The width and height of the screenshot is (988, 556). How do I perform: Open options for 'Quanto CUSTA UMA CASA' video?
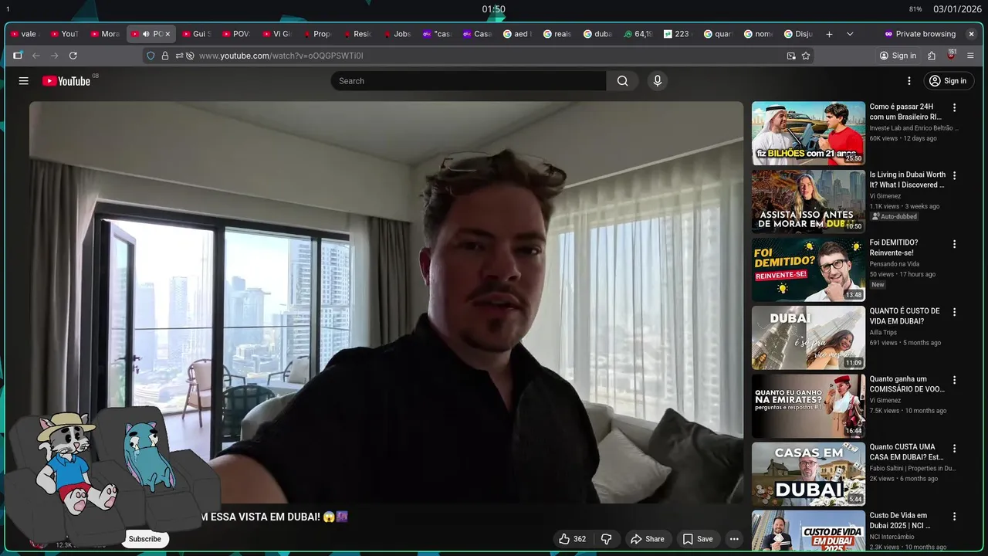click(954, 449)
